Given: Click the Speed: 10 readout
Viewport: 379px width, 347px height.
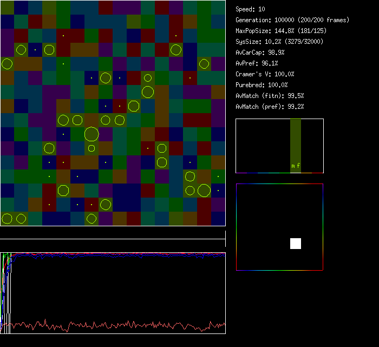Looking at the screenshot, I should tap(250, 9).
